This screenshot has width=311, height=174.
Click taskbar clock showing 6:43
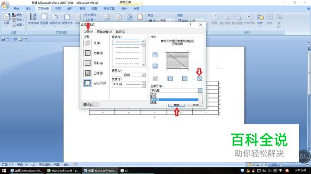300,171
